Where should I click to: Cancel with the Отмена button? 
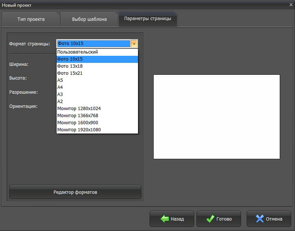coord(269,219)
